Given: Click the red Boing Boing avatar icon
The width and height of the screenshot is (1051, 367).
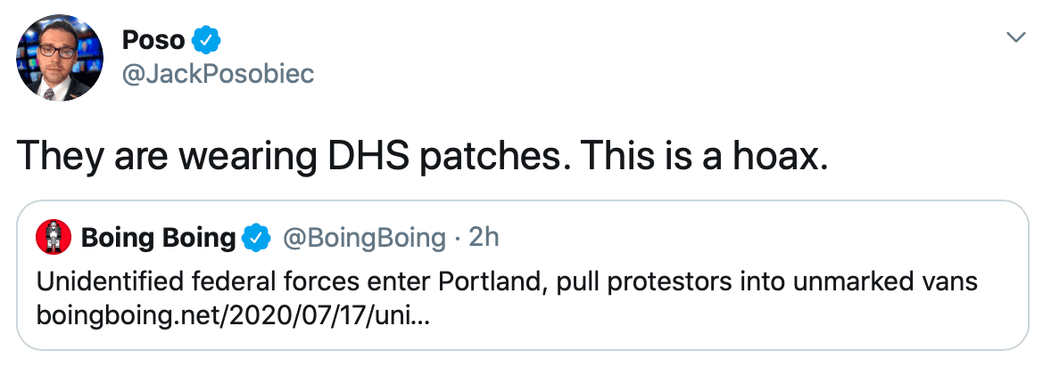Looking at the screenshot, I should coord(53,237).
